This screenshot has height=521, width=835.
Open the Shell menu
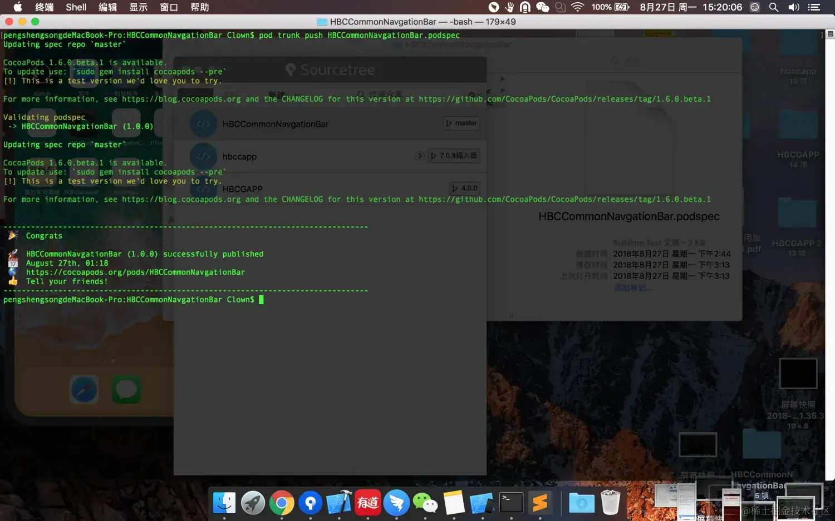(x=76, y=7)
